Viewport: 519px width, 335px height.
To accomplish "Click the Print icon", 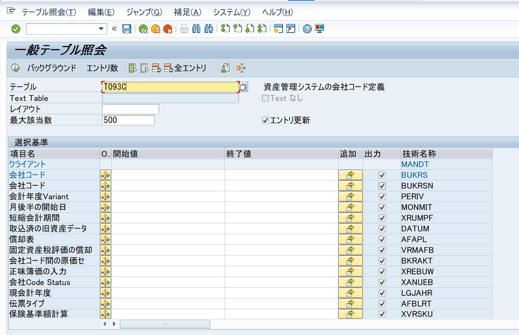I will pos(184,29).
